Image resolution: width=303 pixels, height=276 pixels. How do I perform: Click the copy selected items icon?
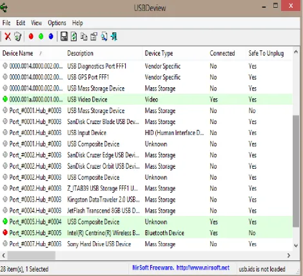pos(84,37)
